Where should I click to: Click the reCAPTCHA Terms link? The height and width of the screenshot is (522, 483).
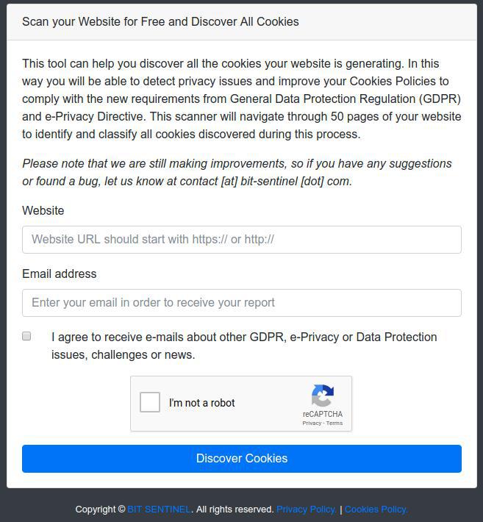334,423
